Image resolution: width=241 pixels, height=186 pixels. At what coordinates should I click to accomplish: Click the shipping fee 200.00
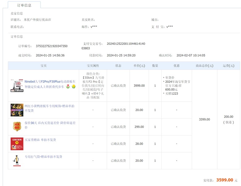229,117
